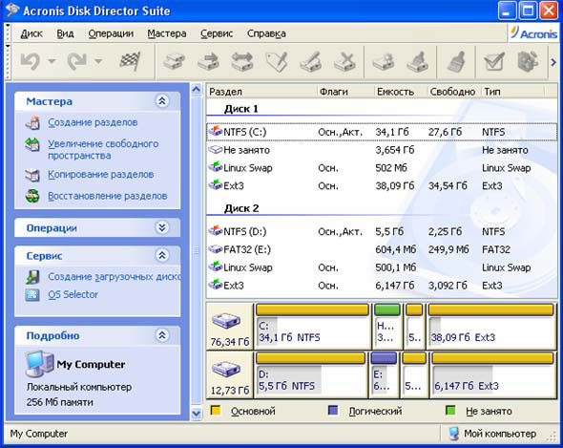Click the 6,147 Гб Ext3 disk map block
Viewport: 563px width, 448px height.
pyautogui.click(x=492, y=374)
